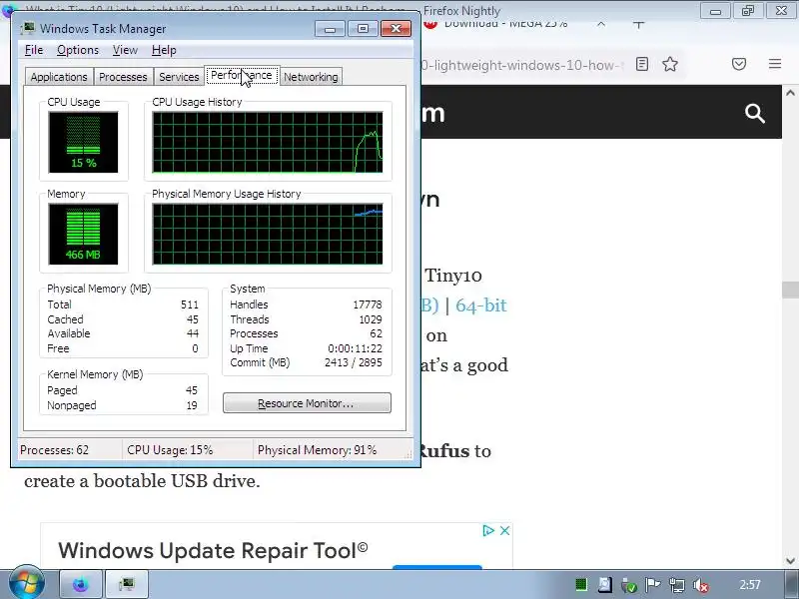Click the Task Manager CPU tray icon

tap(581, 585)
